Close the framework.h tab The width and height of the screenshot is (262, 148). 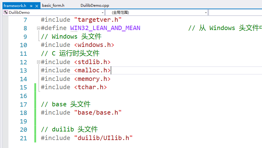(37, 6)
